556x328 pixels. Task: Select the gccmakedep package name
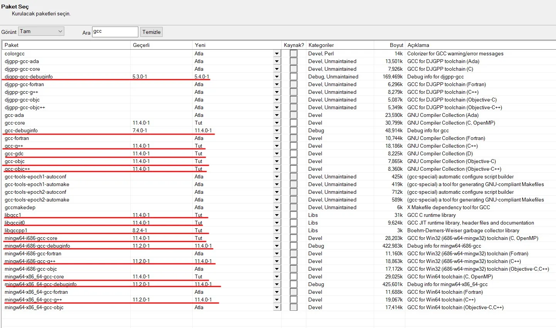20,207
